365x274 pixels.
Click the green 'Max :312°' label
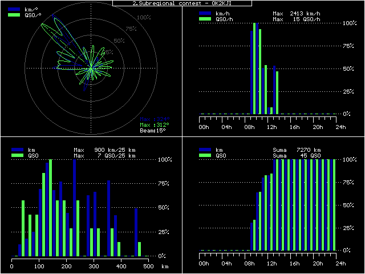point(155,125)
